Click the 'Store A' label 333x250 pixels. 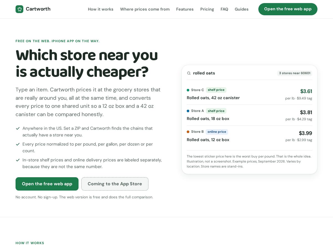tap(198, 111)
